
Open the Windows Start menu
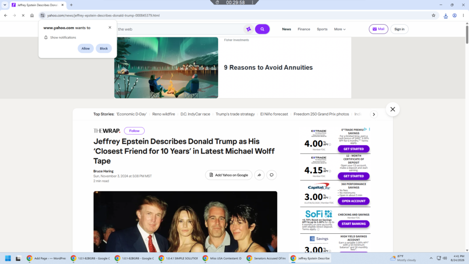tap(8, 258)
